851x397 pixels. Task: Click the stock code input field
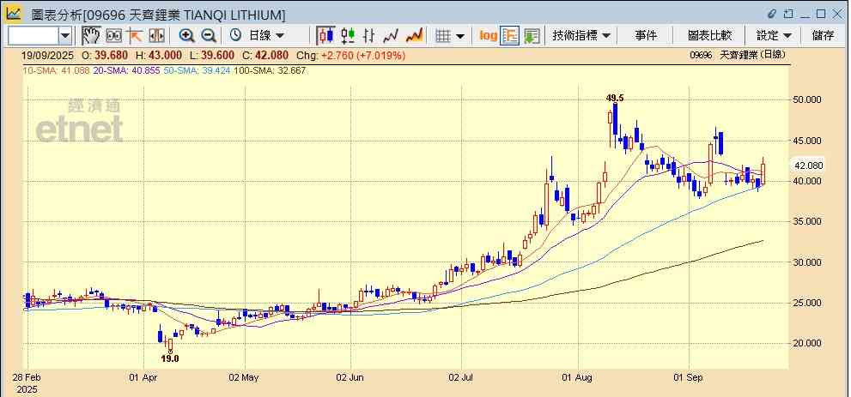pyautogui.click(x=33, y=36)
